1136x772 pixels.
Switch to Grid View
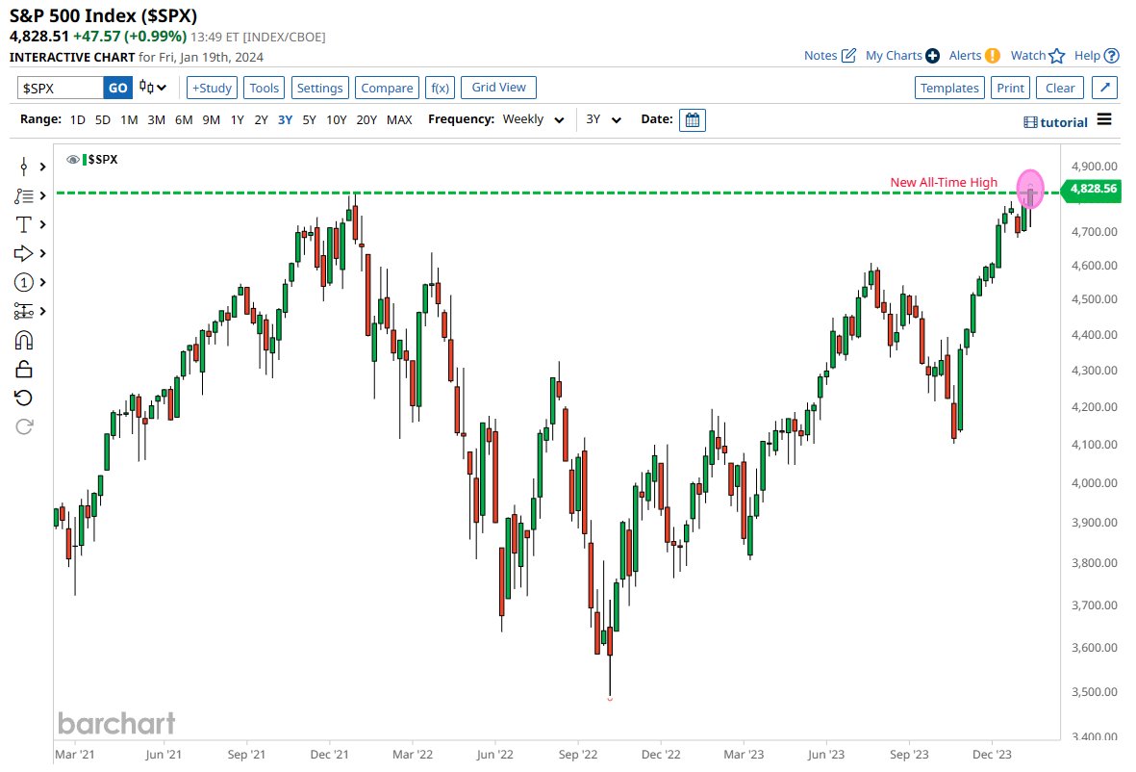coord(498,87)
